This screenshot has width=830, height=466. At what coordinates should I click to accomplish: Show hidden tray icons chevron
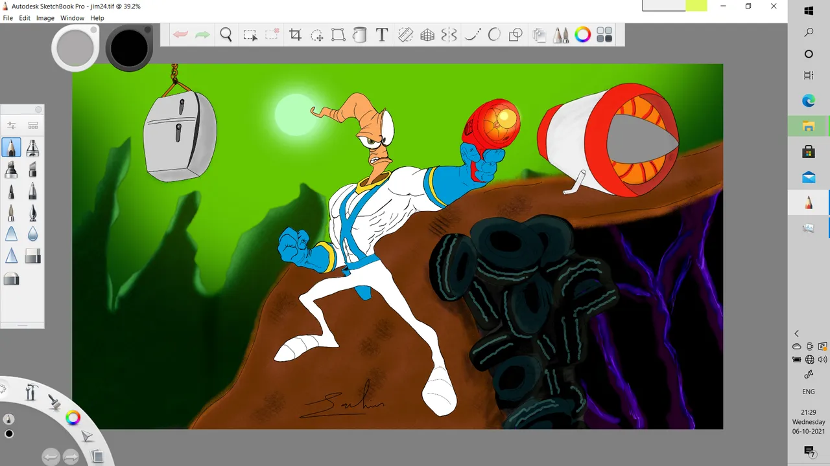(x=797, y=333)
